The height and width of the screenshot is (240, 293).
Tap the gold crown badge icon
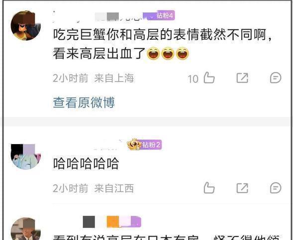click(x=134, y=145)
